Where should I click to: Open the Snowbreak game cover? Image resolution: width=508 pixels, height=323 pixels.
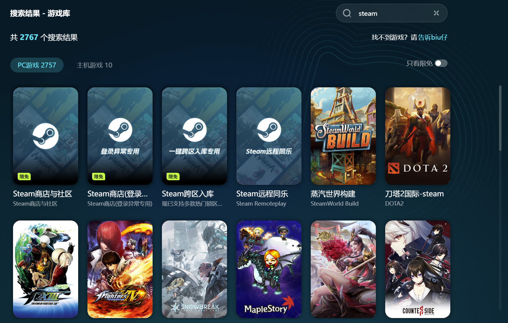click(x=194, y=269)
